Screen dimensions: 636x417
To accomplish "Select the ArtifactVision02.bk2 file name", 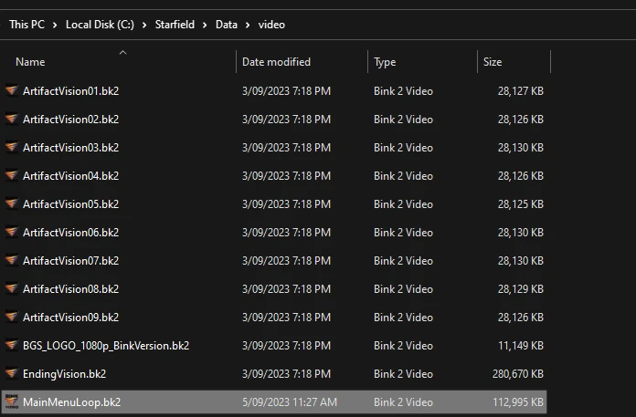I will point(70,120).
